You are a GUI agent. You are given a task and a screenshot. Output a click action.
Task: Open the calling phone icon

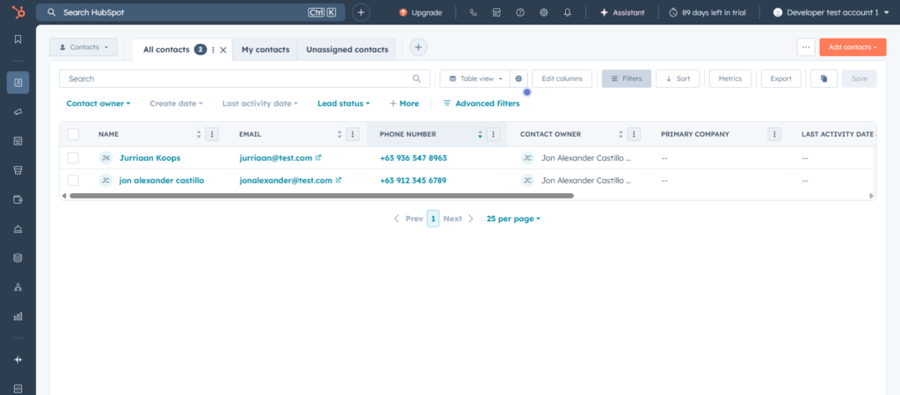[473, 12]
